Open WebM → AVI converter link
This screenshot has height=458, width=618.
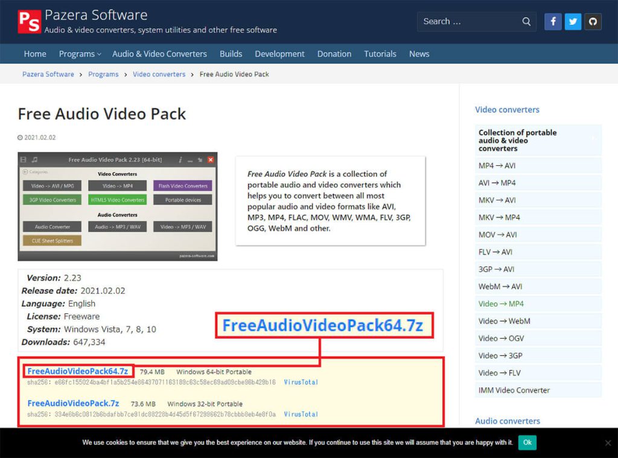pos(538,287)
